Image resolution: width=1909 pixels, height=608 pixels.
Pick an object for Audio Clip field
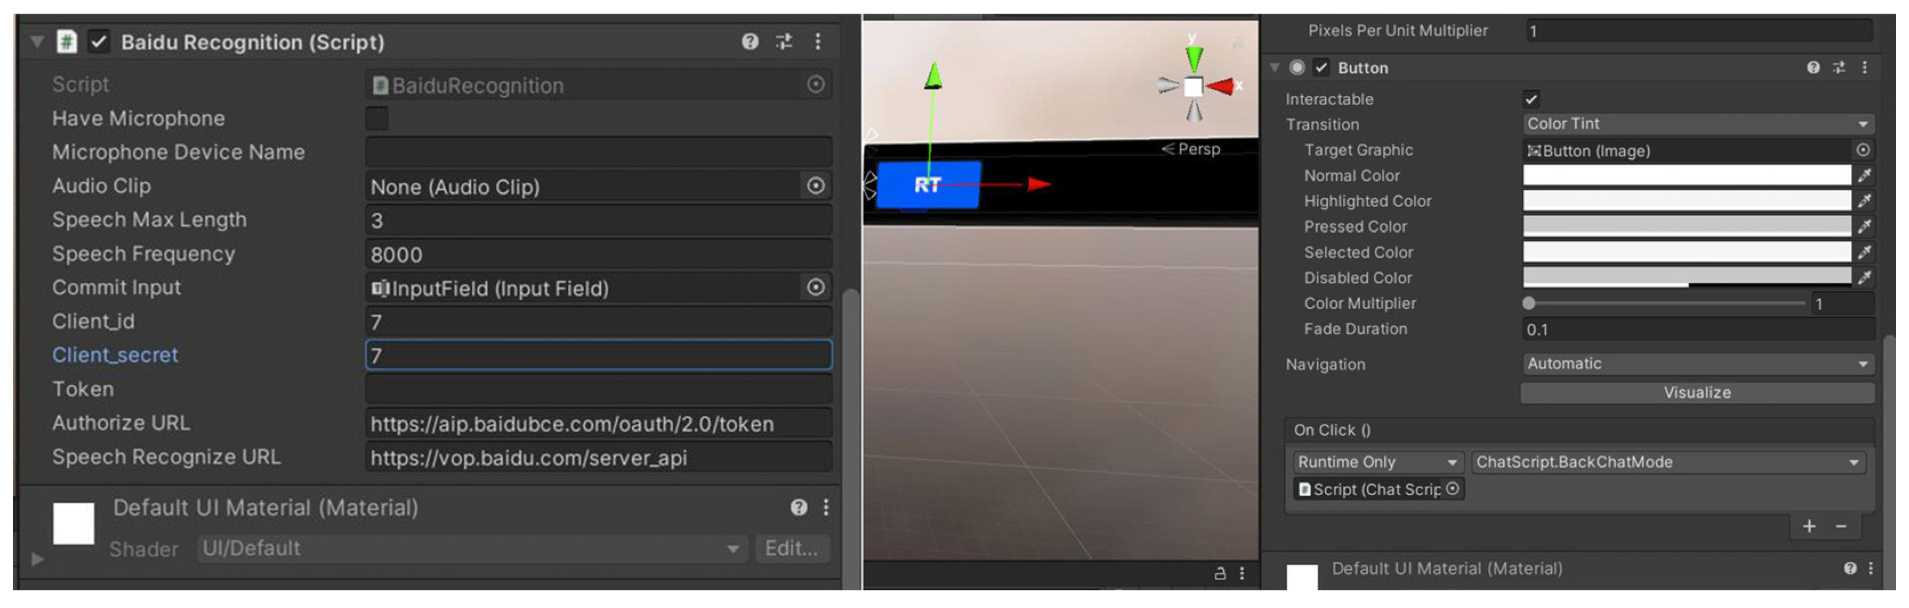pyautogui.click(x=815, y=186)
